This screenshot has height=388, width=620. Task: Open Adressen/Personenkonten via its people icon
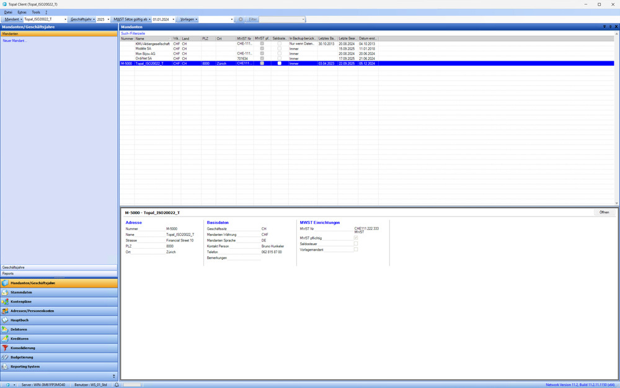pyautogui.click(x=5, y=311)
